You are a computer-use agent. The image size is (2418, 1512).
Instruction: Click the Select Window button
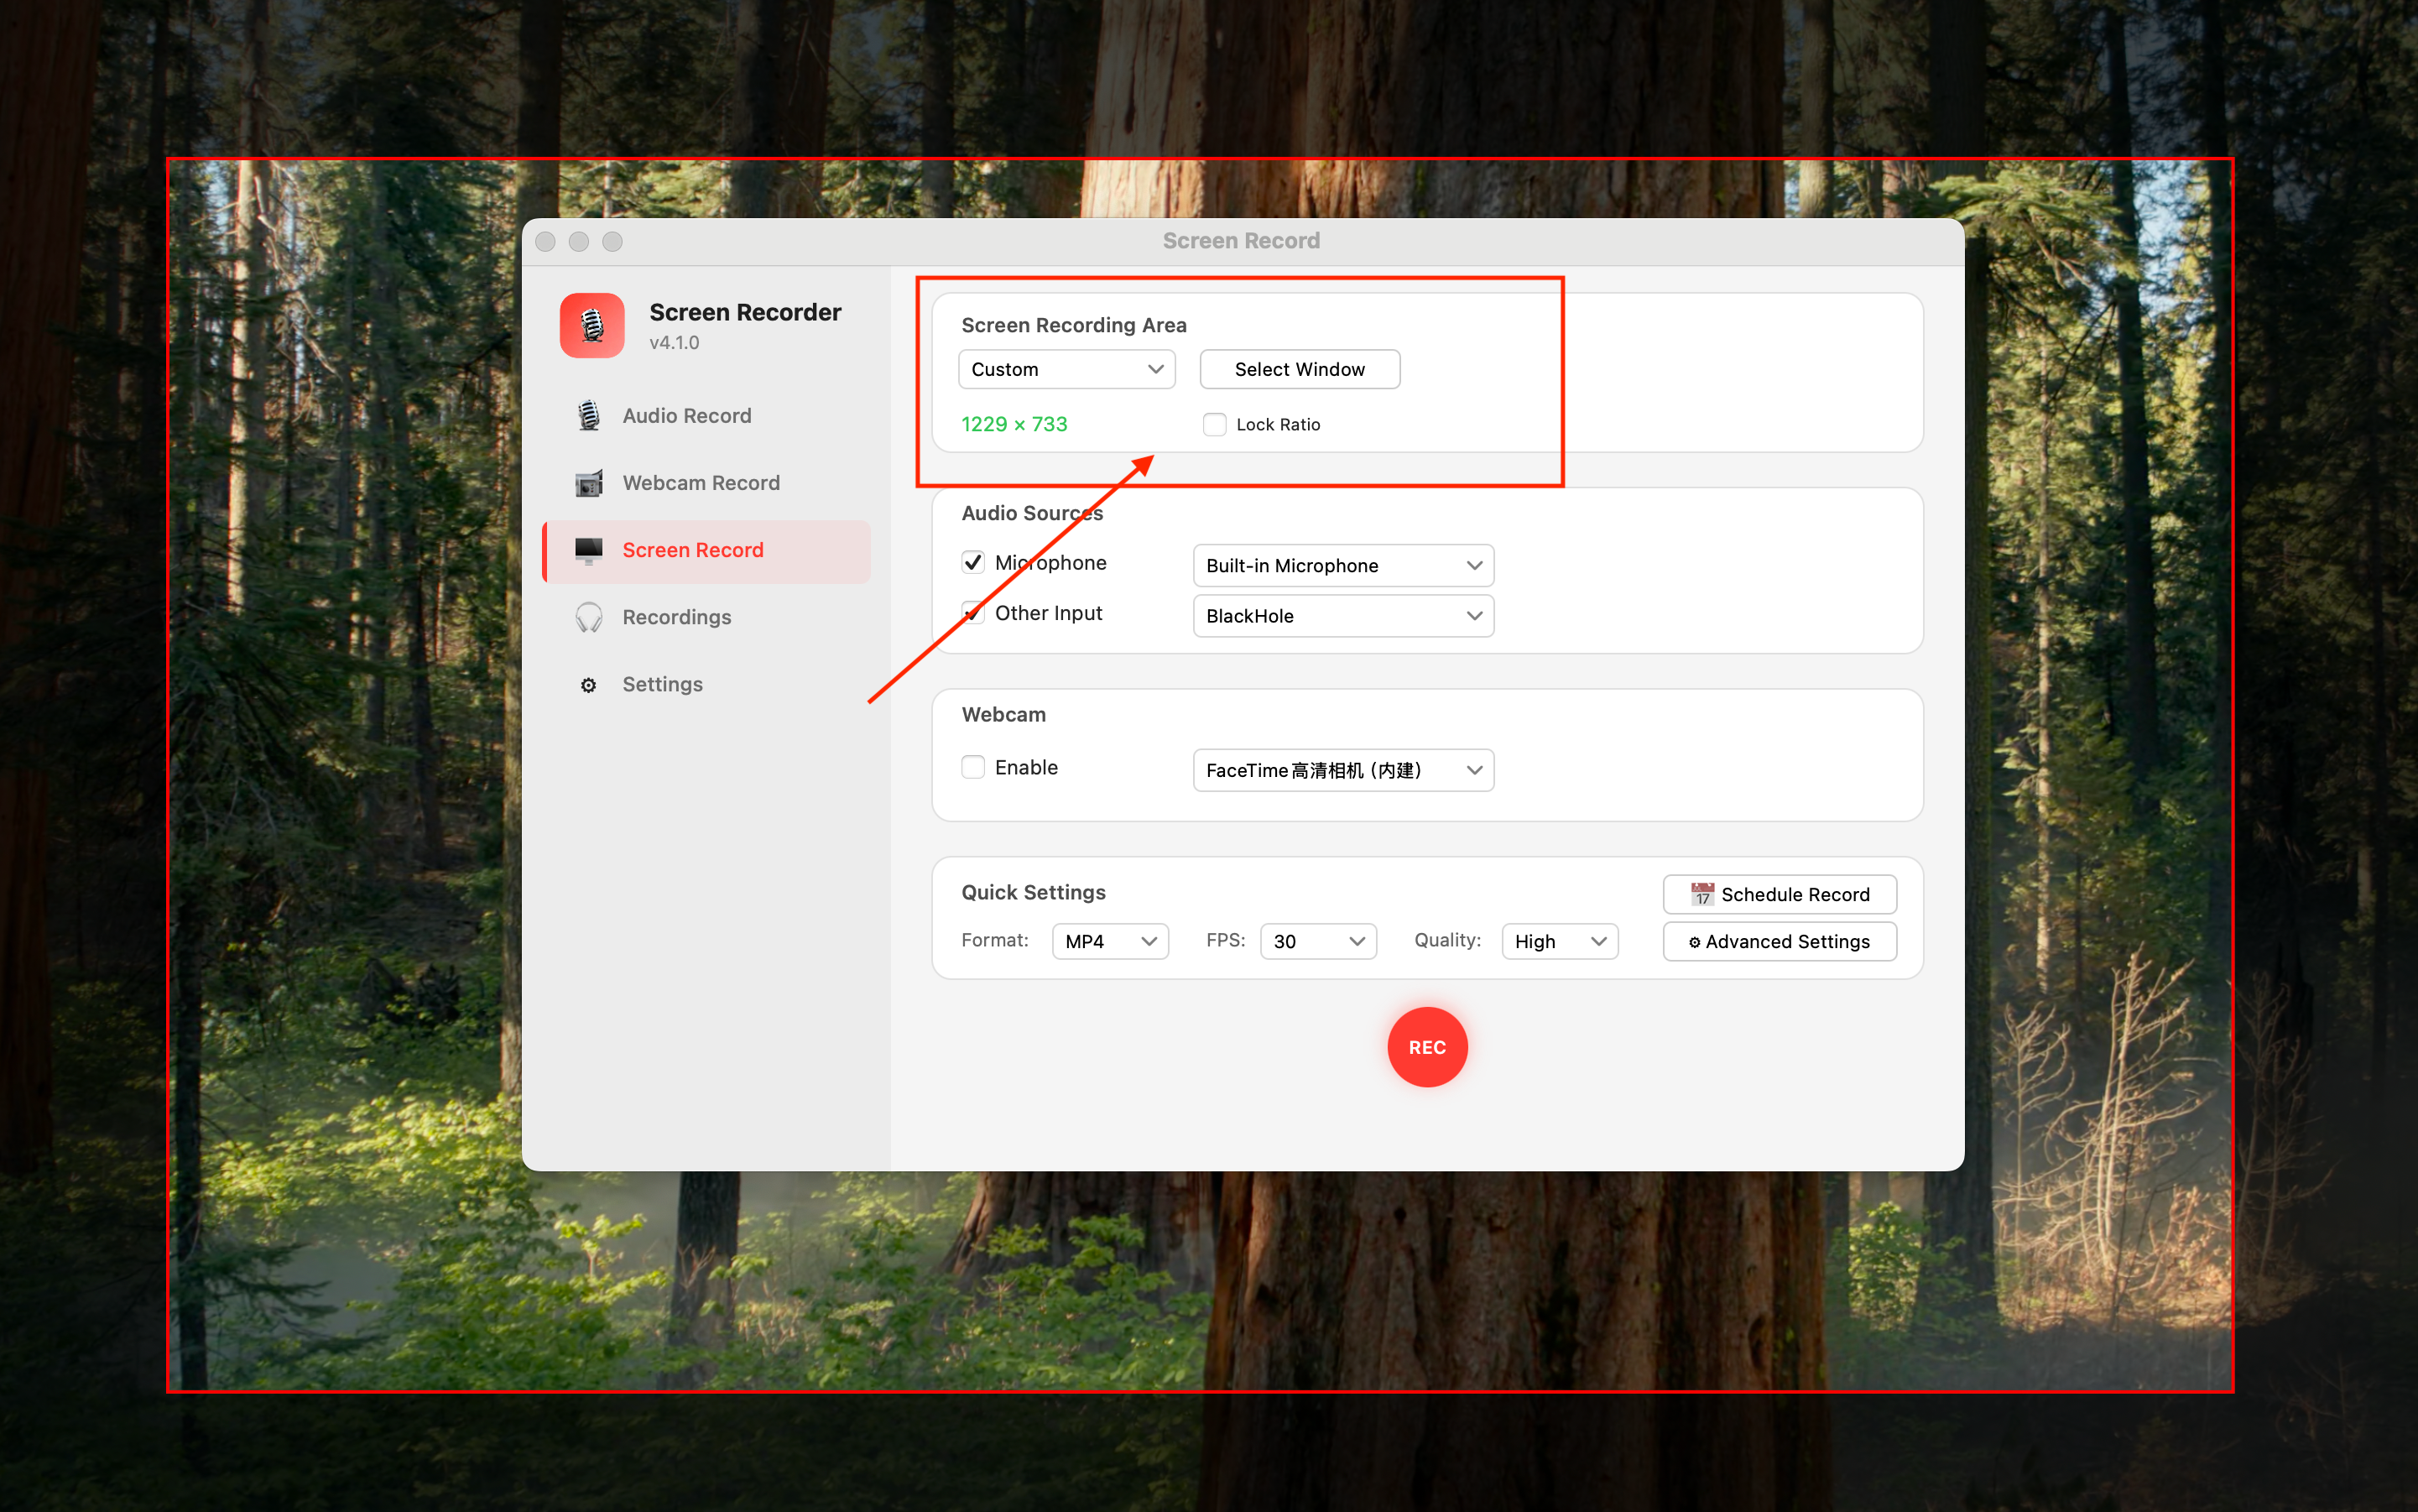point(1299,369)
